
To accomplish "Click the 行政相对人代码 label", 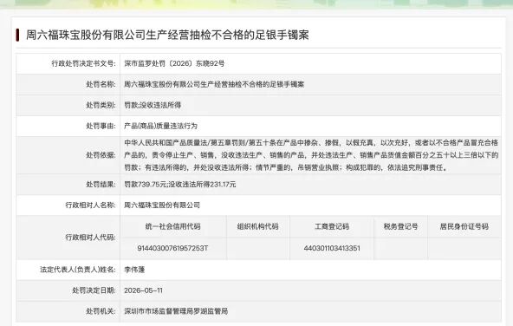I will click(x=90, y=238).
